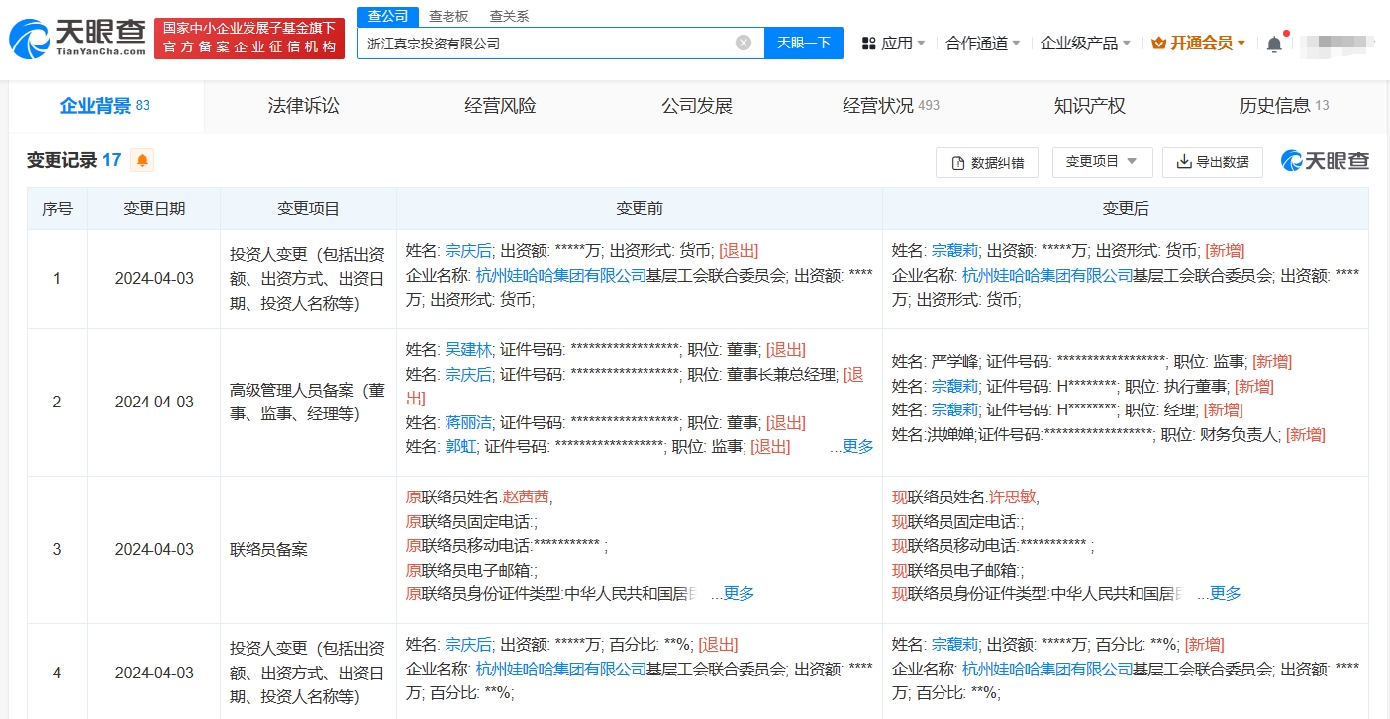Image resolution: width=1390 pixels, height=719 pixels.
Task: Click the 数据纠错 button
Action: (988, 163)
